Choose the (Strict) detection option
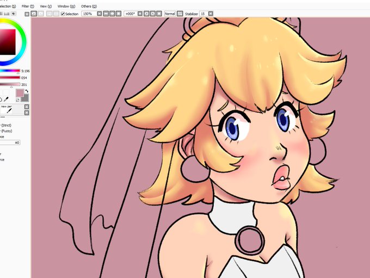The width and height of the screenshot is (370, 278). (x=6, y=125)
